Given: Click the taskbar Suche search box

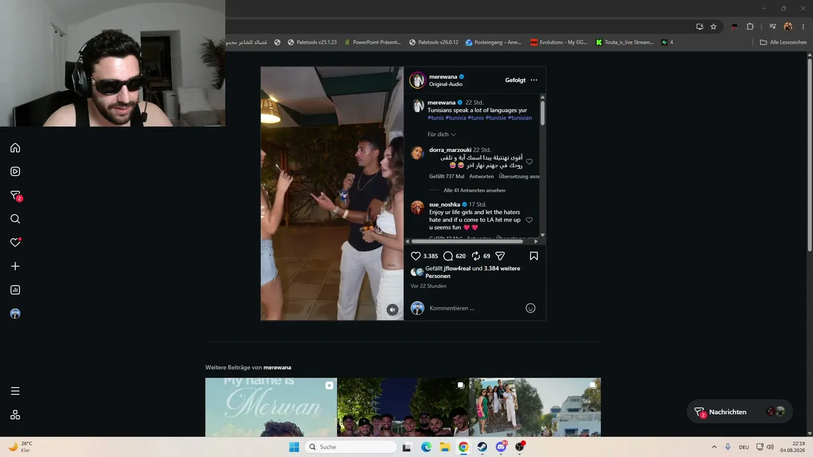Looking at the screenshot, I should 351,447.
